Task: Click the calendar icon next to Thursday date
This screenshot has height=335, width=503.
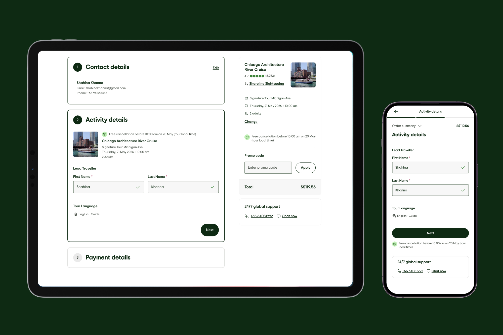Action: pyautogui.click(x=246, y=106)
